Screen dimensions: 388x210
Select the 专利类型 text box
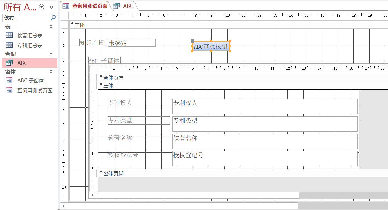click(x=265, y=124)
